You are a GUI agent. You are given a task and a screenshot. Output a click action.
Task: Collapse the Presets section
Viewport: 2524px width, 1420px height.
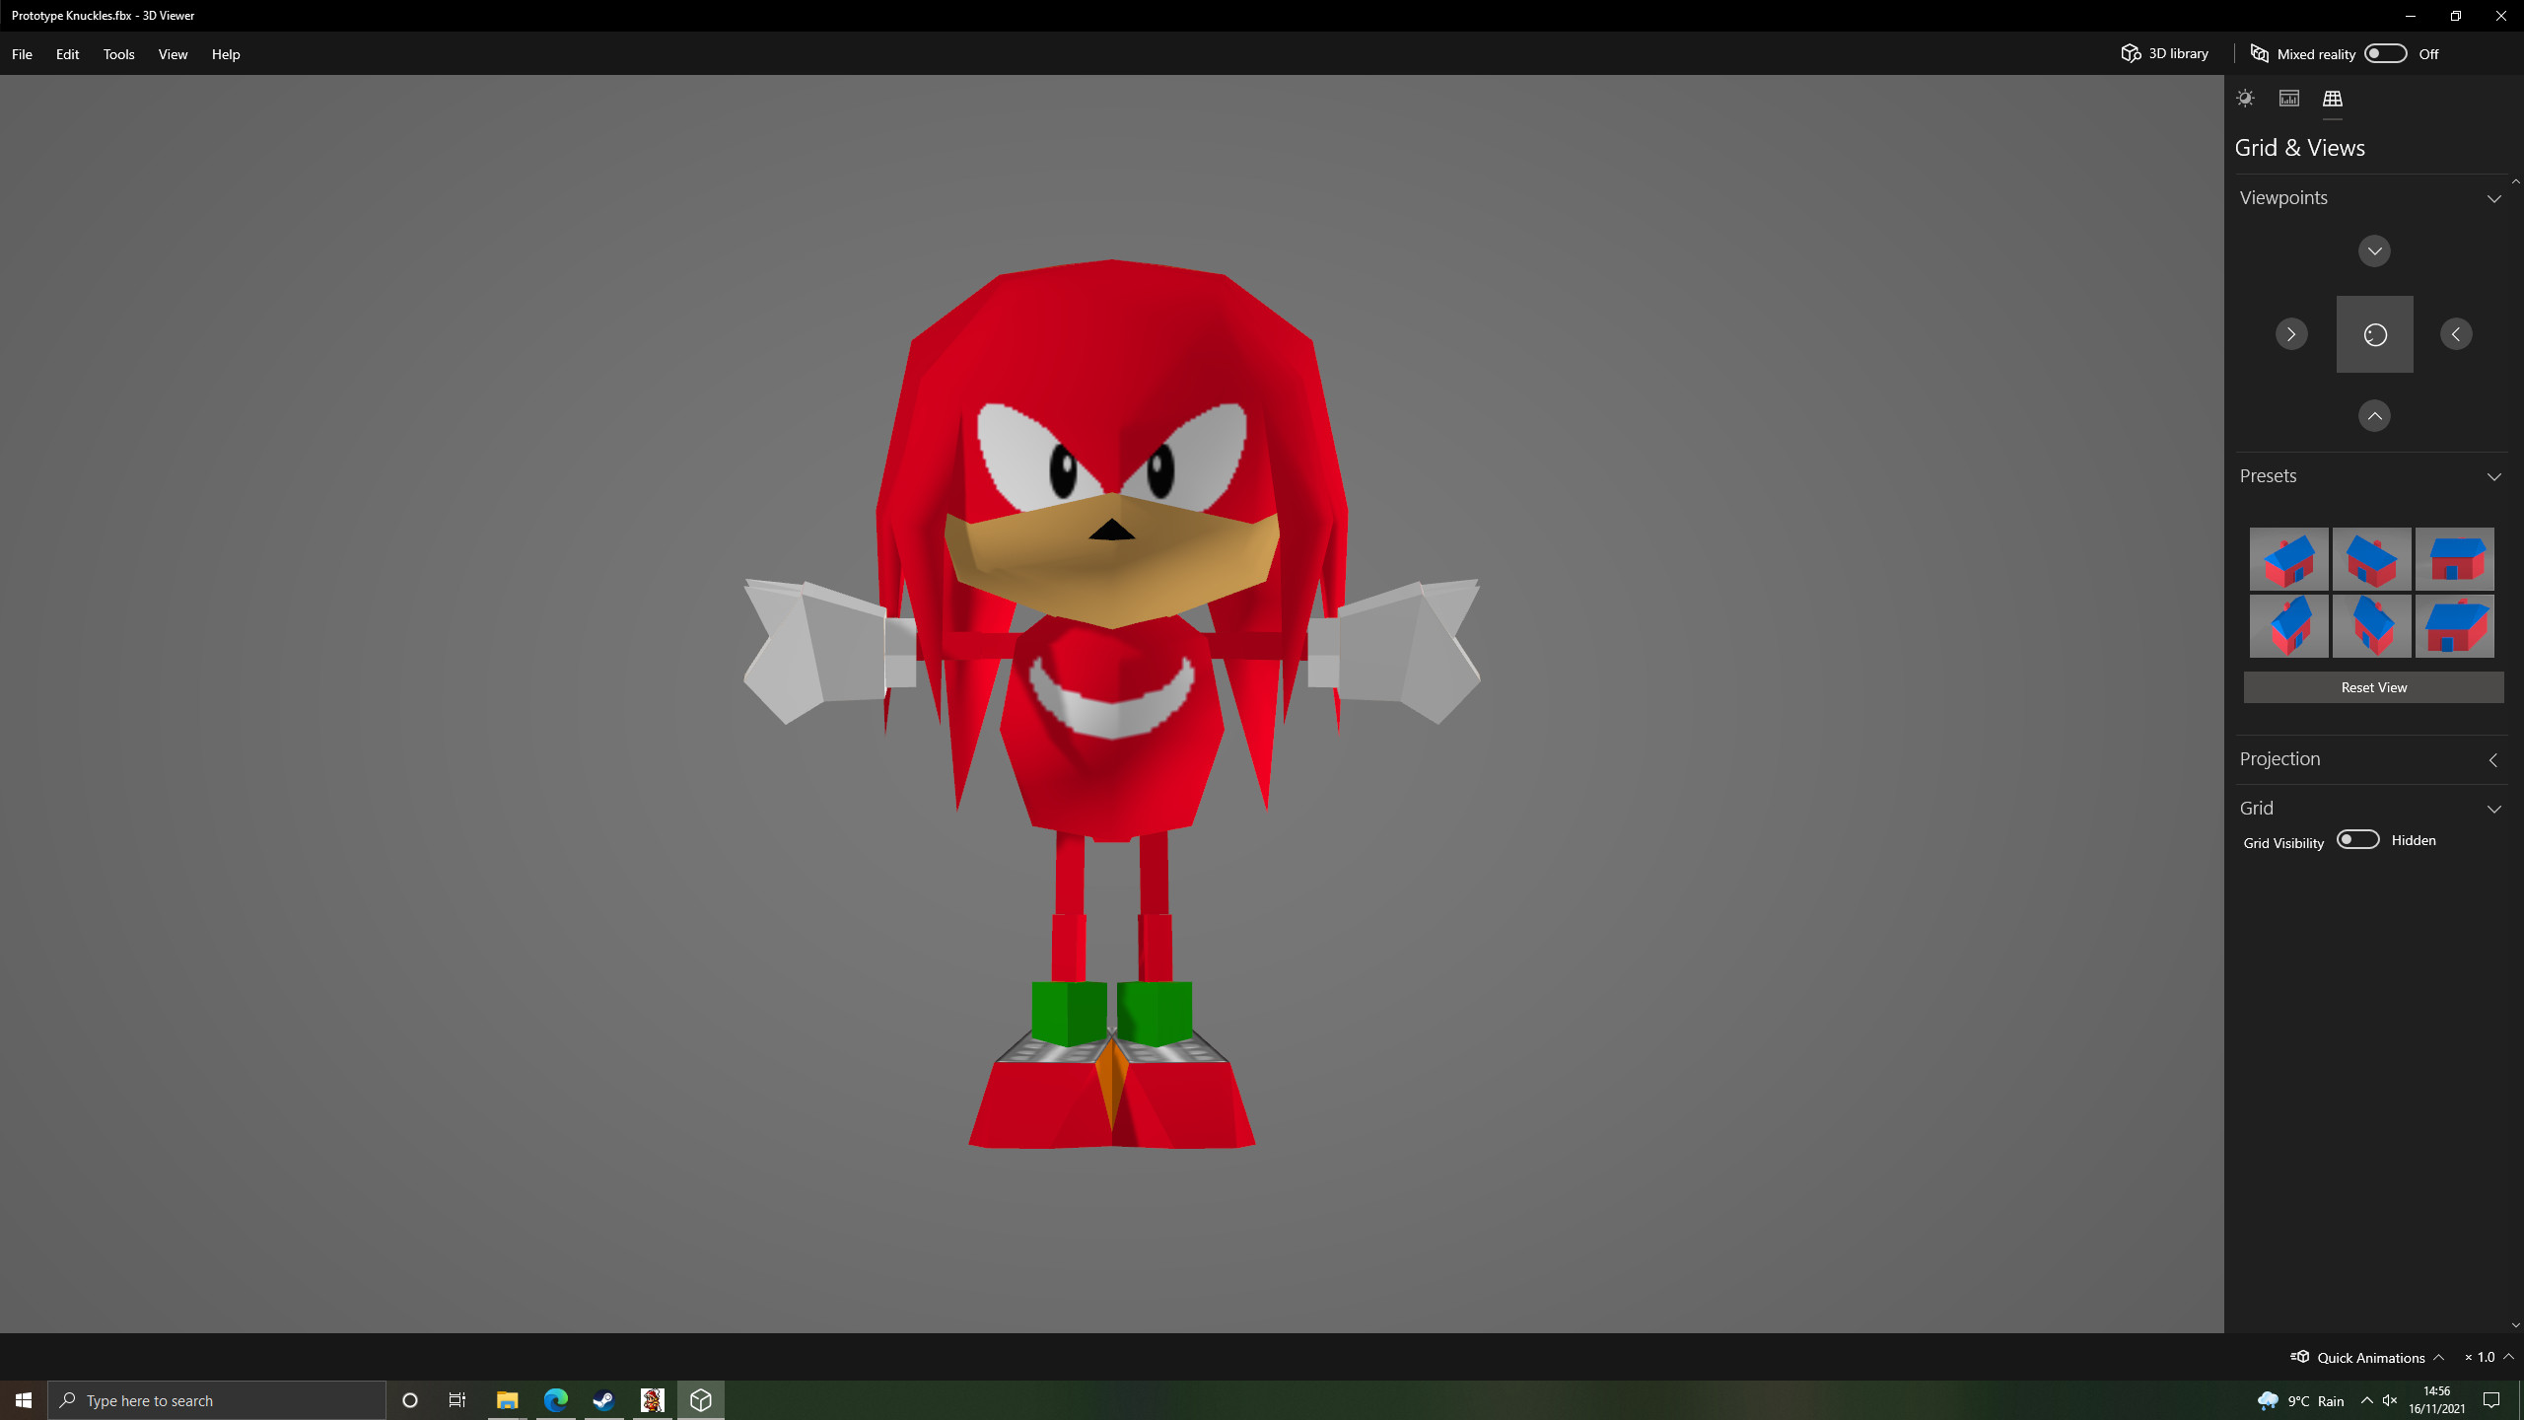pyautogui.click(x=2494, y=476)
